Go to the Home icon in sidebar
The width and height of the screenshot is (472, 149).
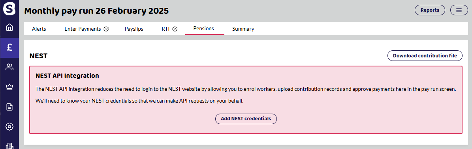(x=9, y=28)
